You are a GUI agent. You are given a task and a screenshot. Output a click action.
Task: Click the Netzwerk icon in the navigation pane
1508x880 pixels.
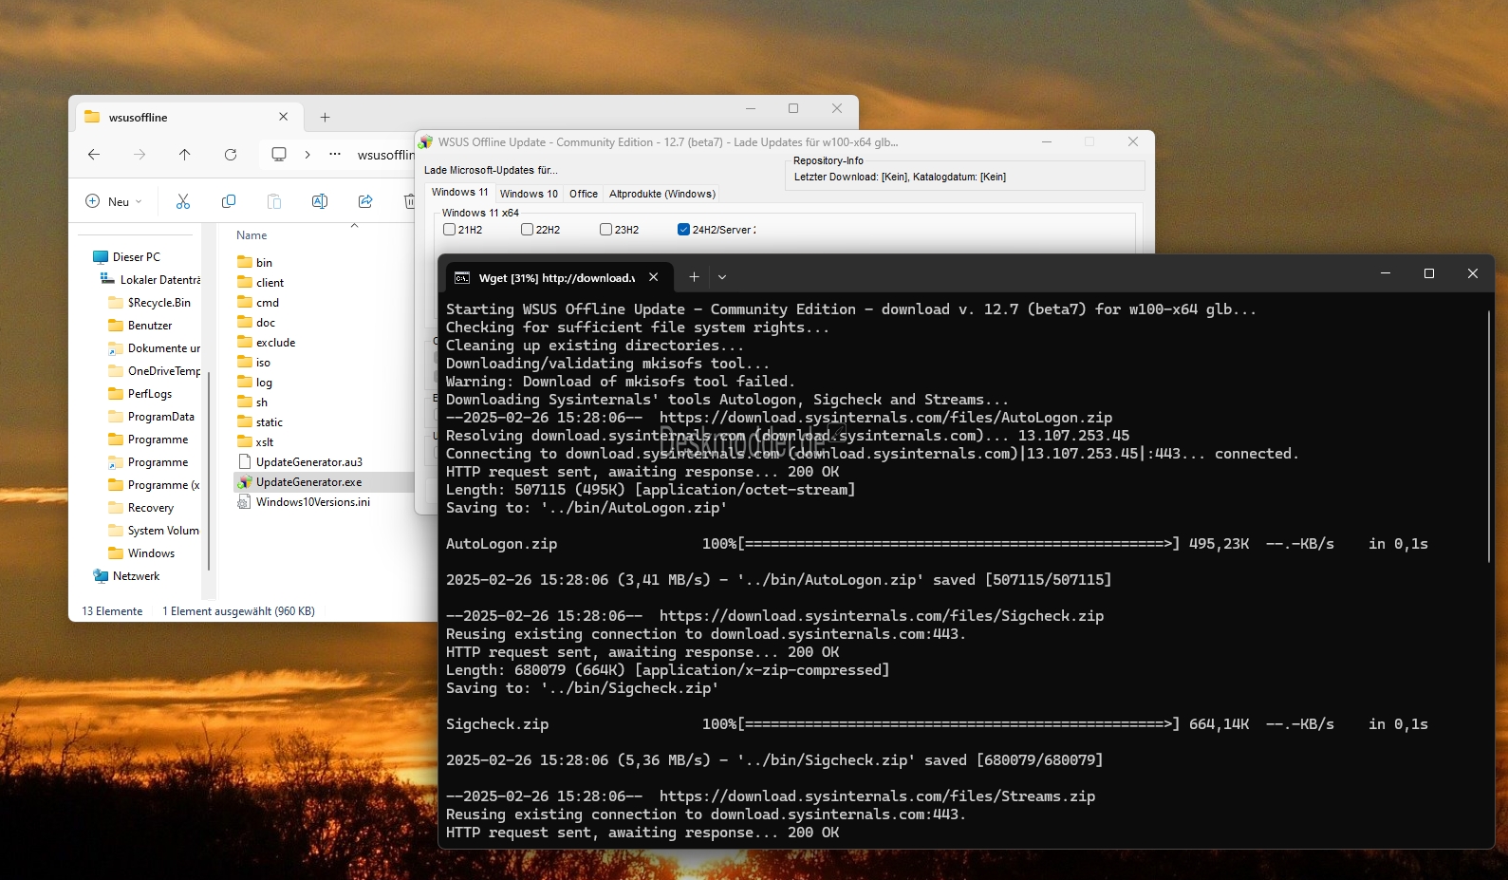101,576
